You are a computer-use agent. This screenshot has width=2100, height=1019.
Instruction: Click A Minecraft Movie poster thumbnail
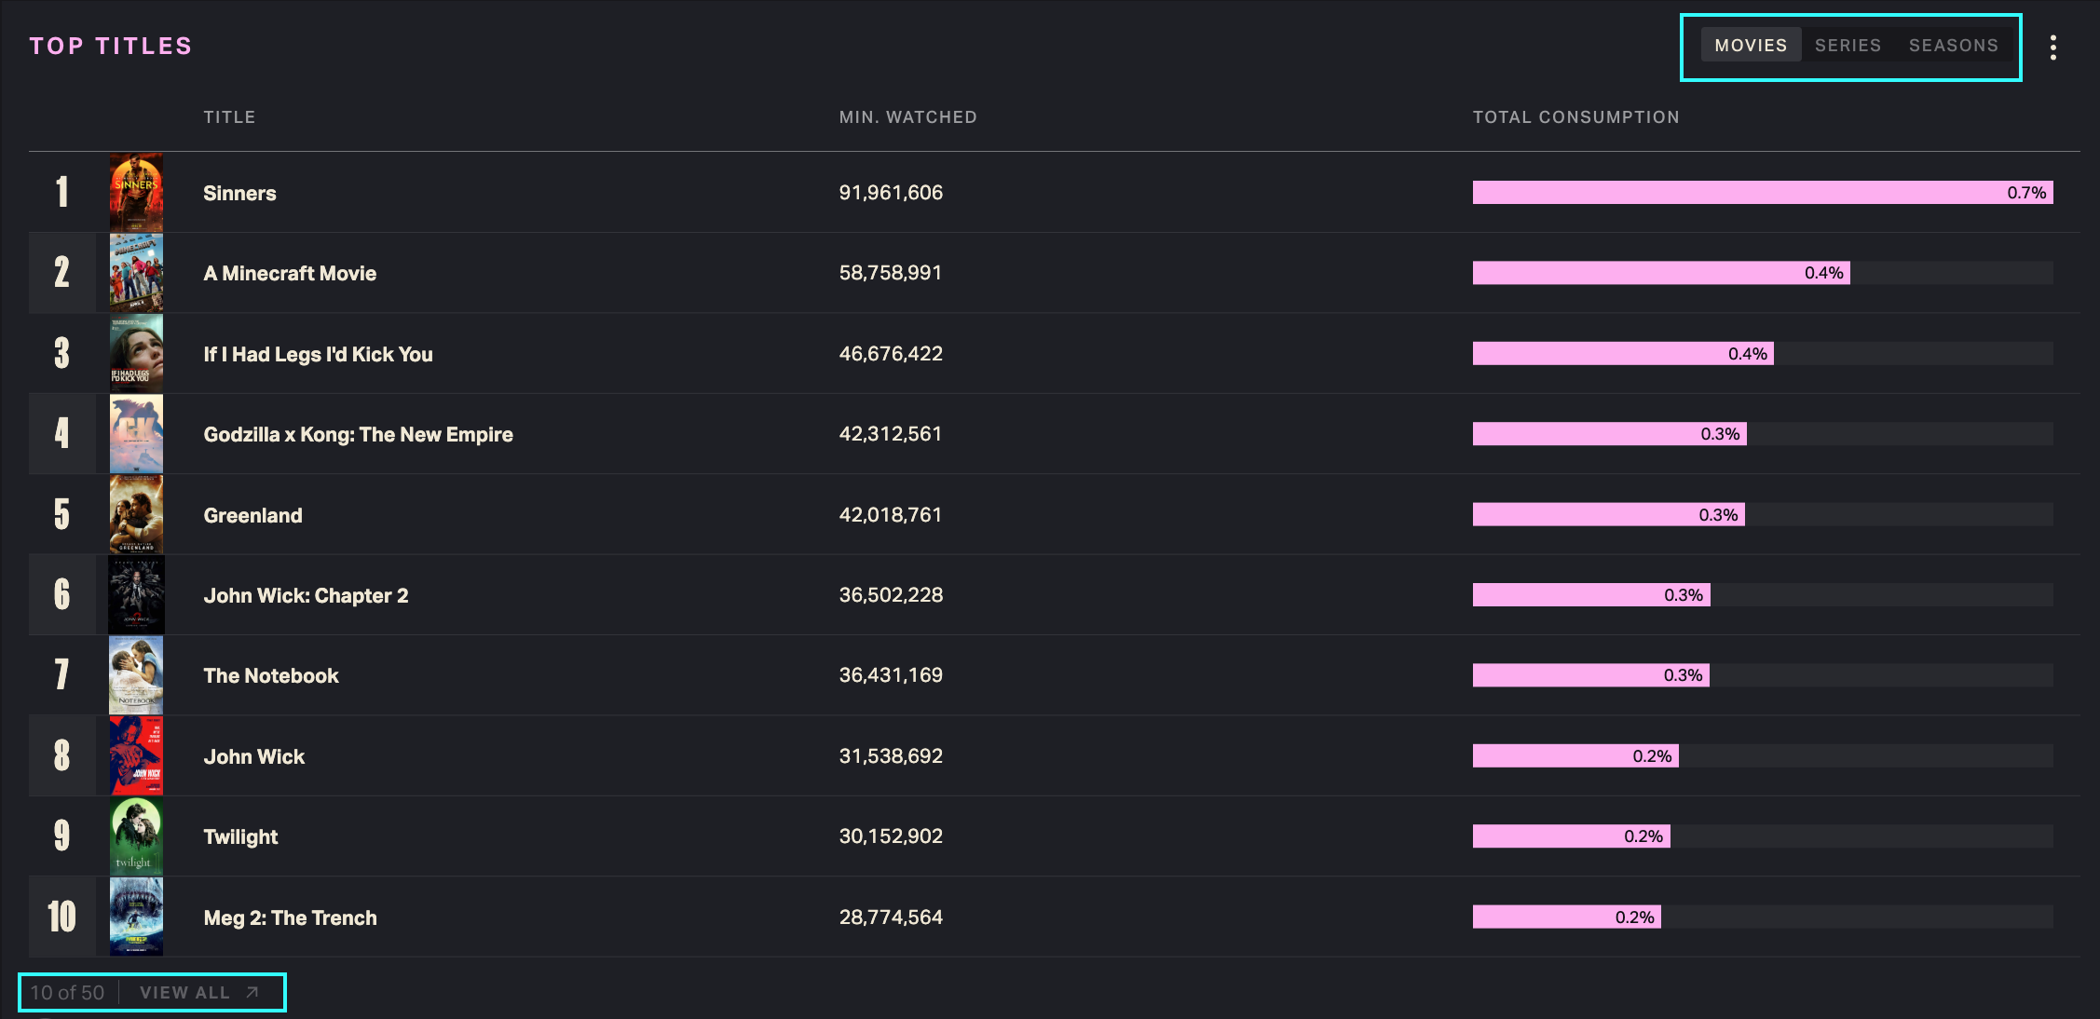136,273
